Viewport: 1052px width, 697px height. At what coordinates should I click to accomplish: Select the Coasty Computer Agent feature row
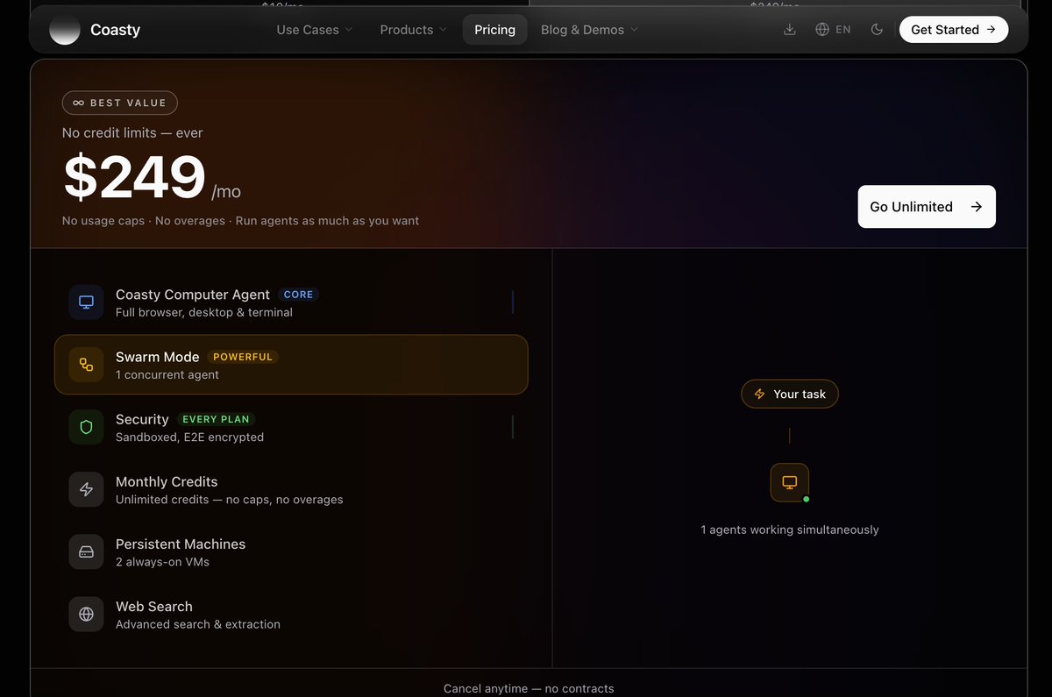click(x=291, y=303)
